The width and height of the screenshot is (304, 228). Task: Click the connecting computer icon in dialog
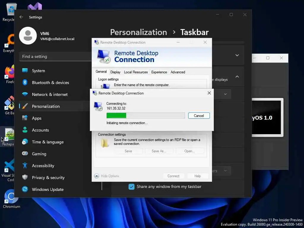(98, 106)
